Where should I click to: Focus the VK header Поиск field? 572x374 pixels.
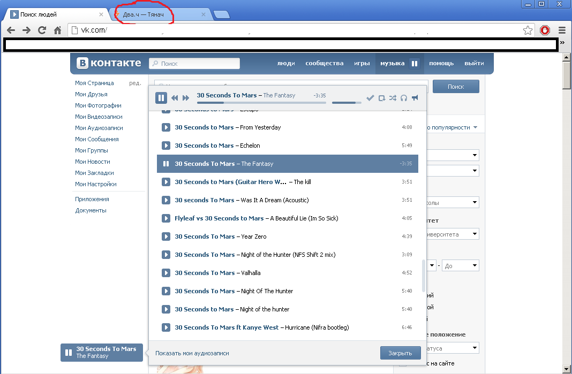(194, 64)
